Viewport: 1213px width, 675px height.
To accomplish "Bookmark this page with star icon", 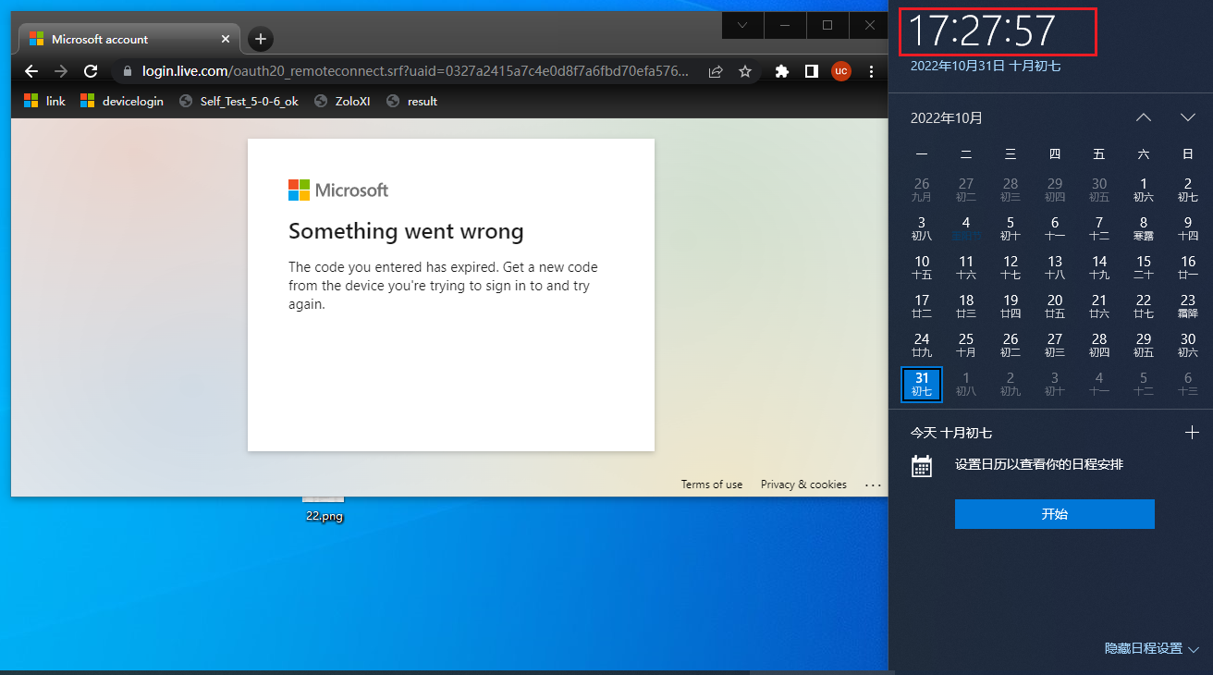I will (744, 71).
